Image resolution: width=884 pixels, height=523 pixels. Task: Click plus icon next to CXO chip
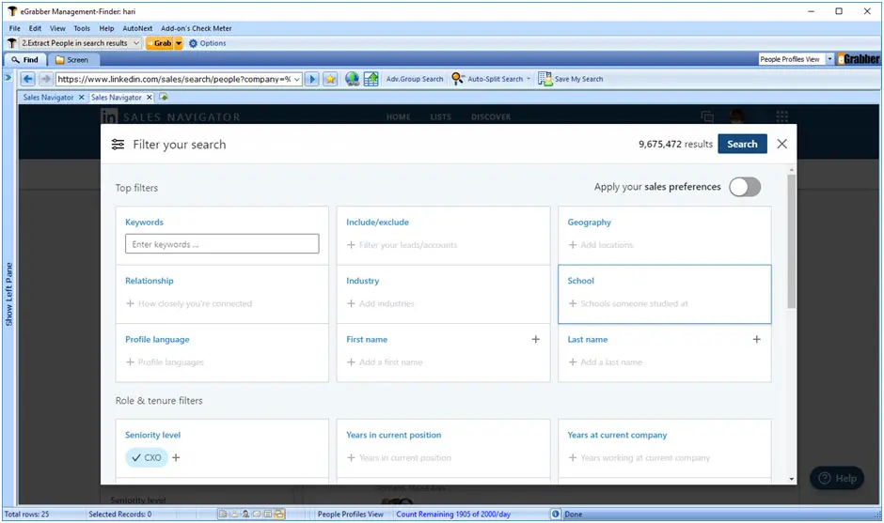(x=176, y=457)
